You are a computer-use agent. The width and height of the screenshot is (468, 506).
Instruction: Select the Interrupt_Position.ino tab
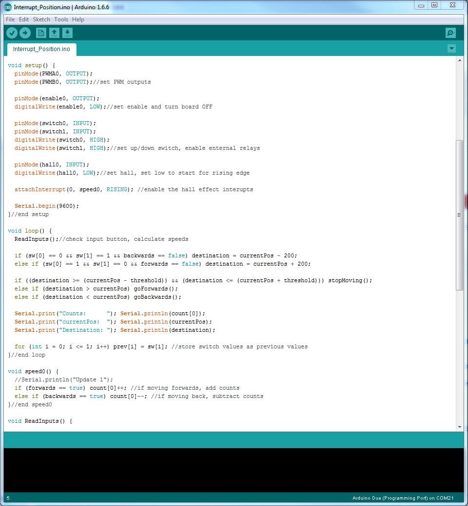[42, 49]
